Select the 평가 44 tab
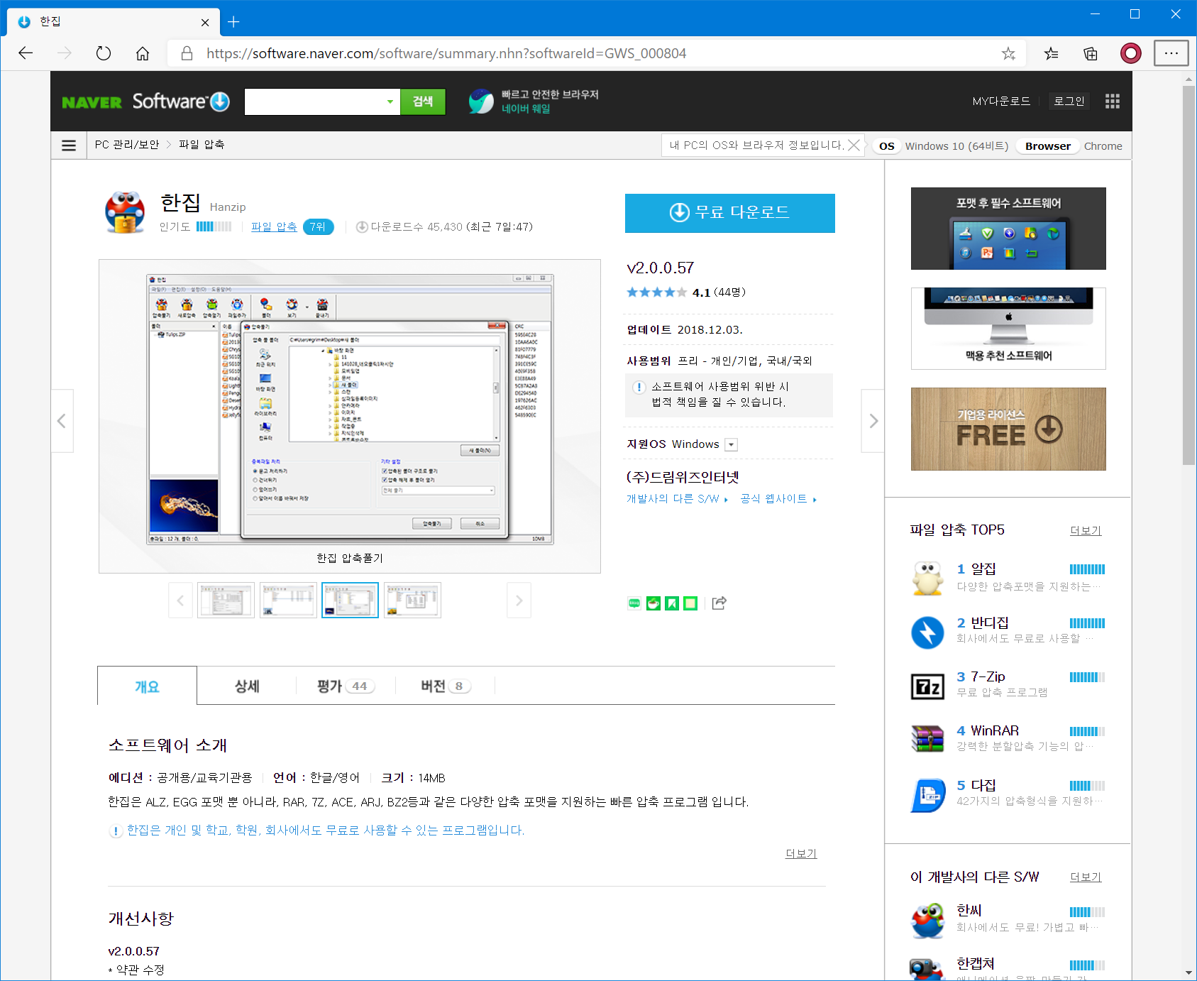 346,686
